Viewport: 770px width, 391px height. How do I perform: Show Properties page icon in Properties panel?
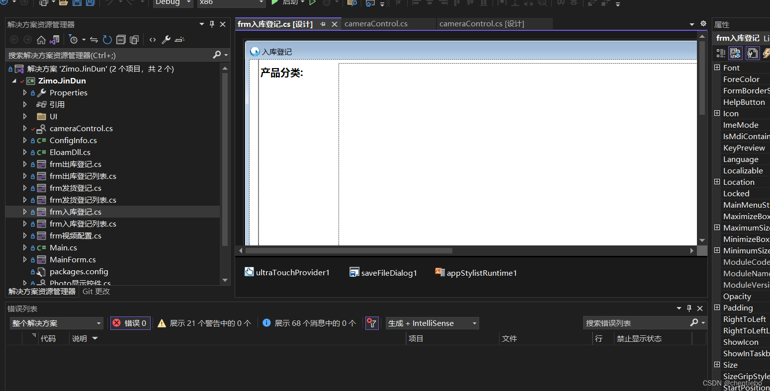pyautogui.click(x=753, y=53)
